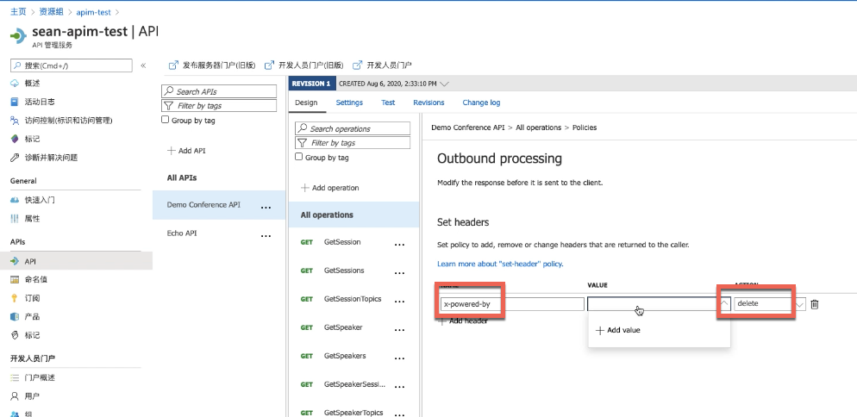Go to apim-test breadcrumb link
The height and width of the screenshot is (417, 857).
point(93,11)
